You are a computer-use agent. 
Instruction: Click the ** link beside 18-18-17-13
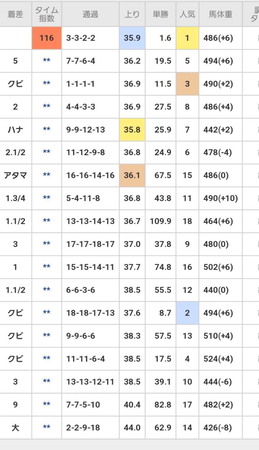pyautogui.click(x=46, y=312)
